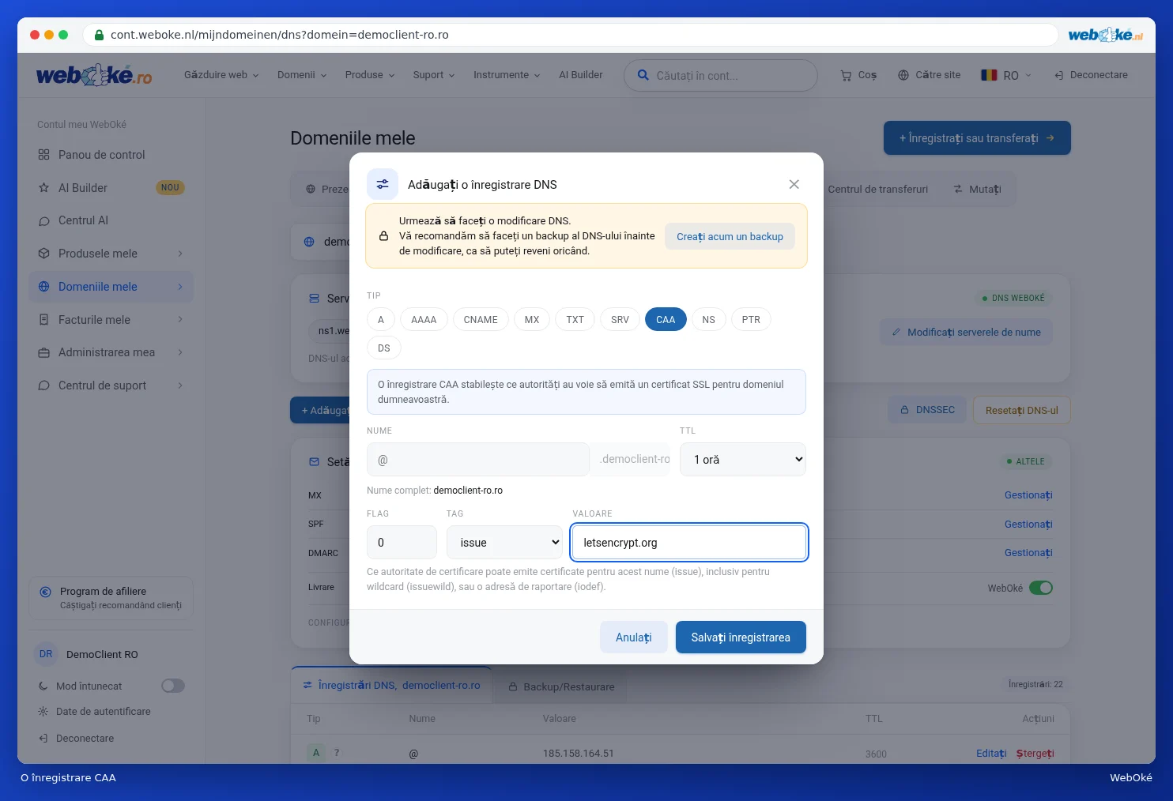The width and height of the screenshot is (1173, 801).
Task: Select the TXT record type
Action: (x=575, y=320)
